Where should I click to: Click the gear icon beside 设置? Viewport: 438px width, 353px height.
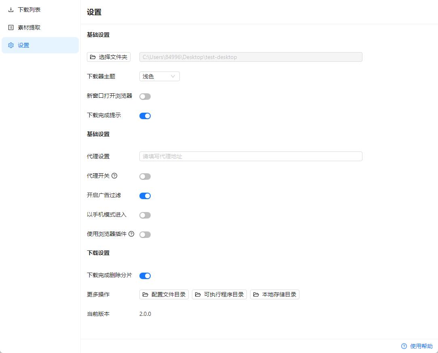point(11,45)
